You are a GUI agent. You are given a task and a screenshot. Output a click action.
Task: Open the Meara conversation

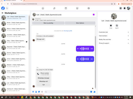14,30
